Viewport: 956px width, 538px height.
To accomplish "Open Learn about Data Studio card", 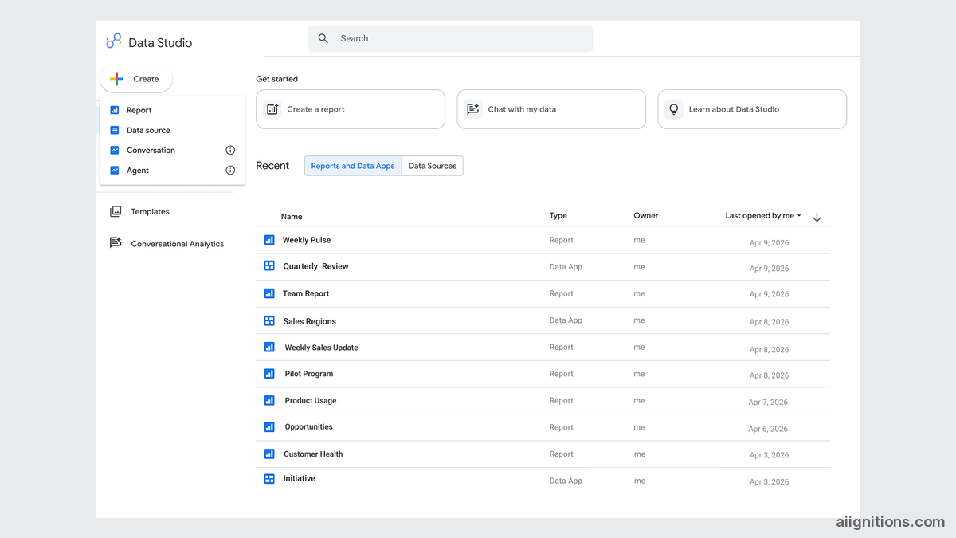I will pyautogui.click(x=752, y=109).
